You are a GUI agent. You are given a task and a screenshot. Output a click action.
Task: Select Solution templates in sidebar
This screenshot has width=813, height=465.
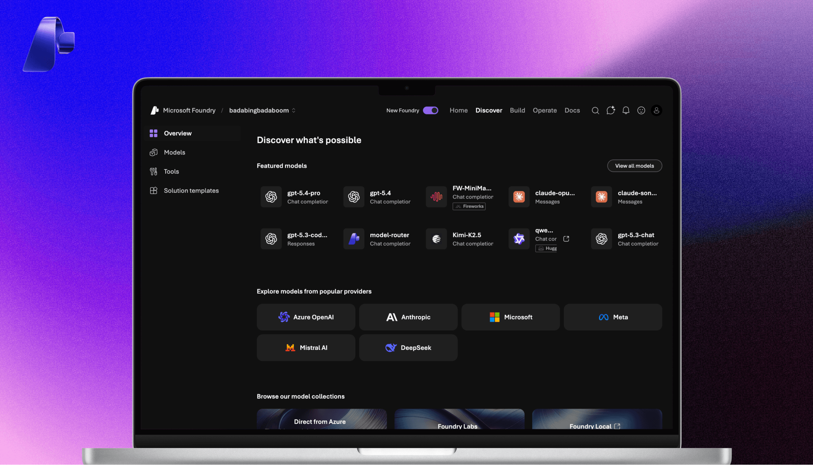tap(191, 191)
